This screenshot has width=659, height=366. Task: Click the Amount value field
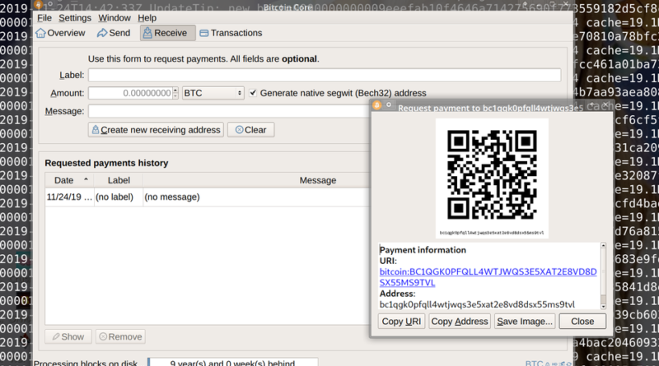tap(130, 93)
